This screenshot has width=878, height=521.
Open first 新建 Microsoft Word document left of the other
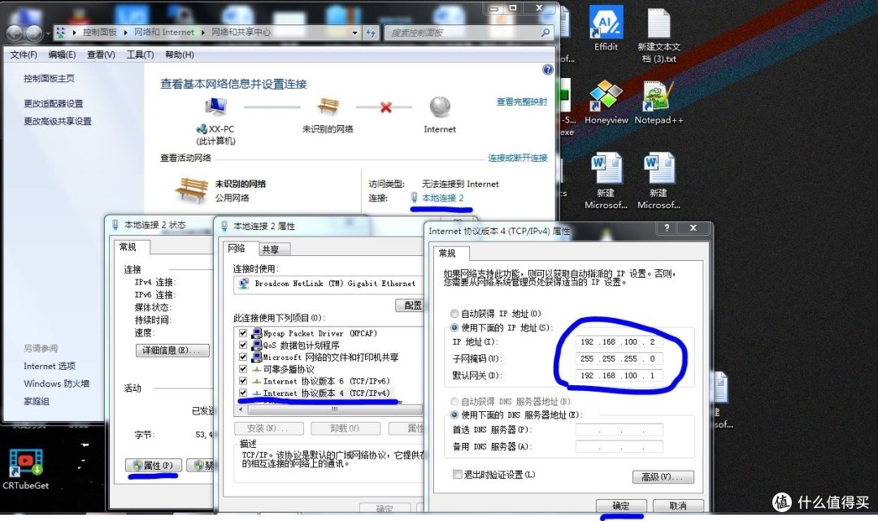tap(606, 180)
